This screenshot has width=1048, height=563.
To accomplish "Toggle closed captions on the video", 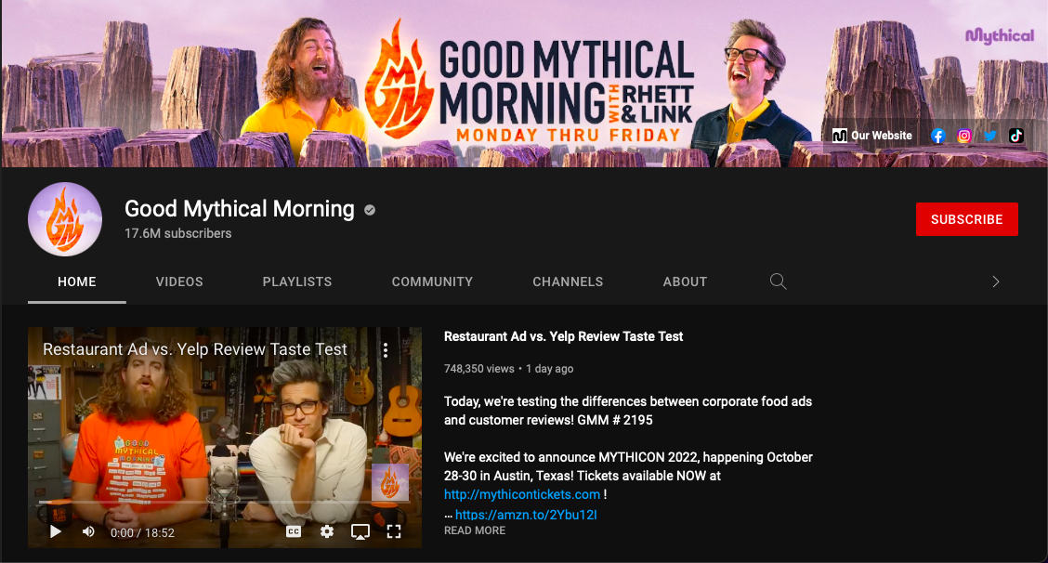I will (294, 531).
